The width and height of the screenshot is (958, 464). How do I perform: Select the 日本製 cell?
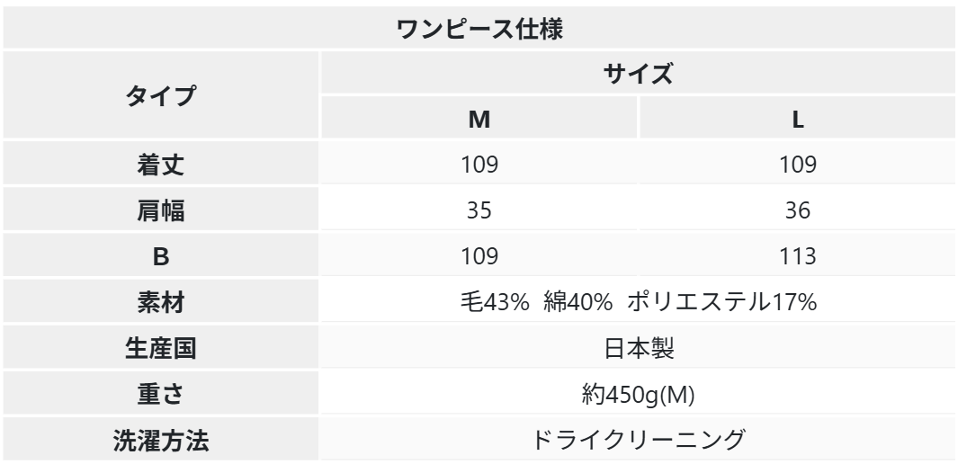tap(638, 348)
